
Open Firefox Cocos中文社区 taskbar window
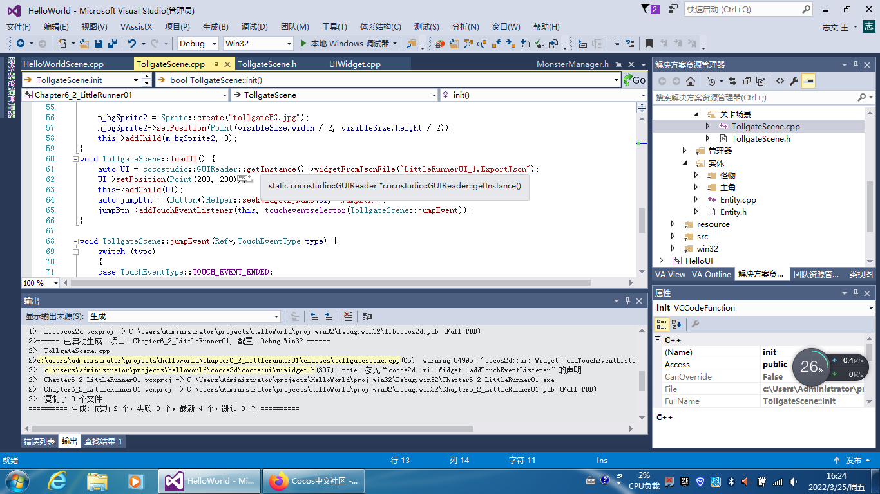[314, 481]
